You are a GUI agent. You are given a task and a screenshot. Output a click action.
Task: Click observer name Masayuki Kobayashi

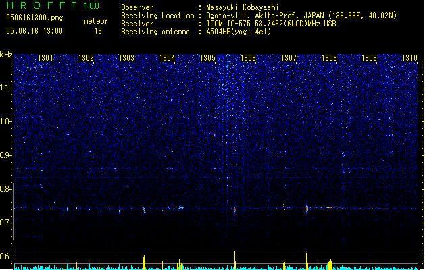click(243, 7)
